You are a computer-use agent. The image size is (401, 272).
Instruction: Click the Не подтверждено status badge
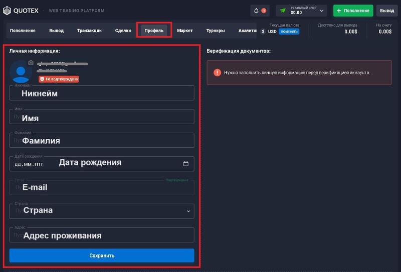[x=59, y=79]
